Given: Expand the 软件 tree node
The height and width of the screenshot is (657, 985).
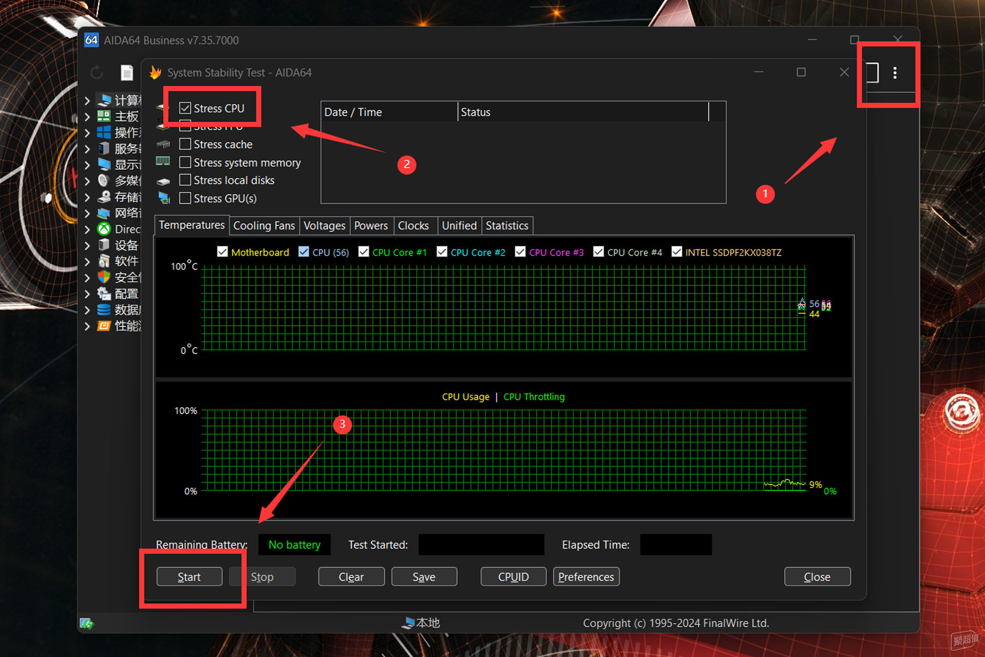Looking at the screenshot, I should [x=87, y=262].
